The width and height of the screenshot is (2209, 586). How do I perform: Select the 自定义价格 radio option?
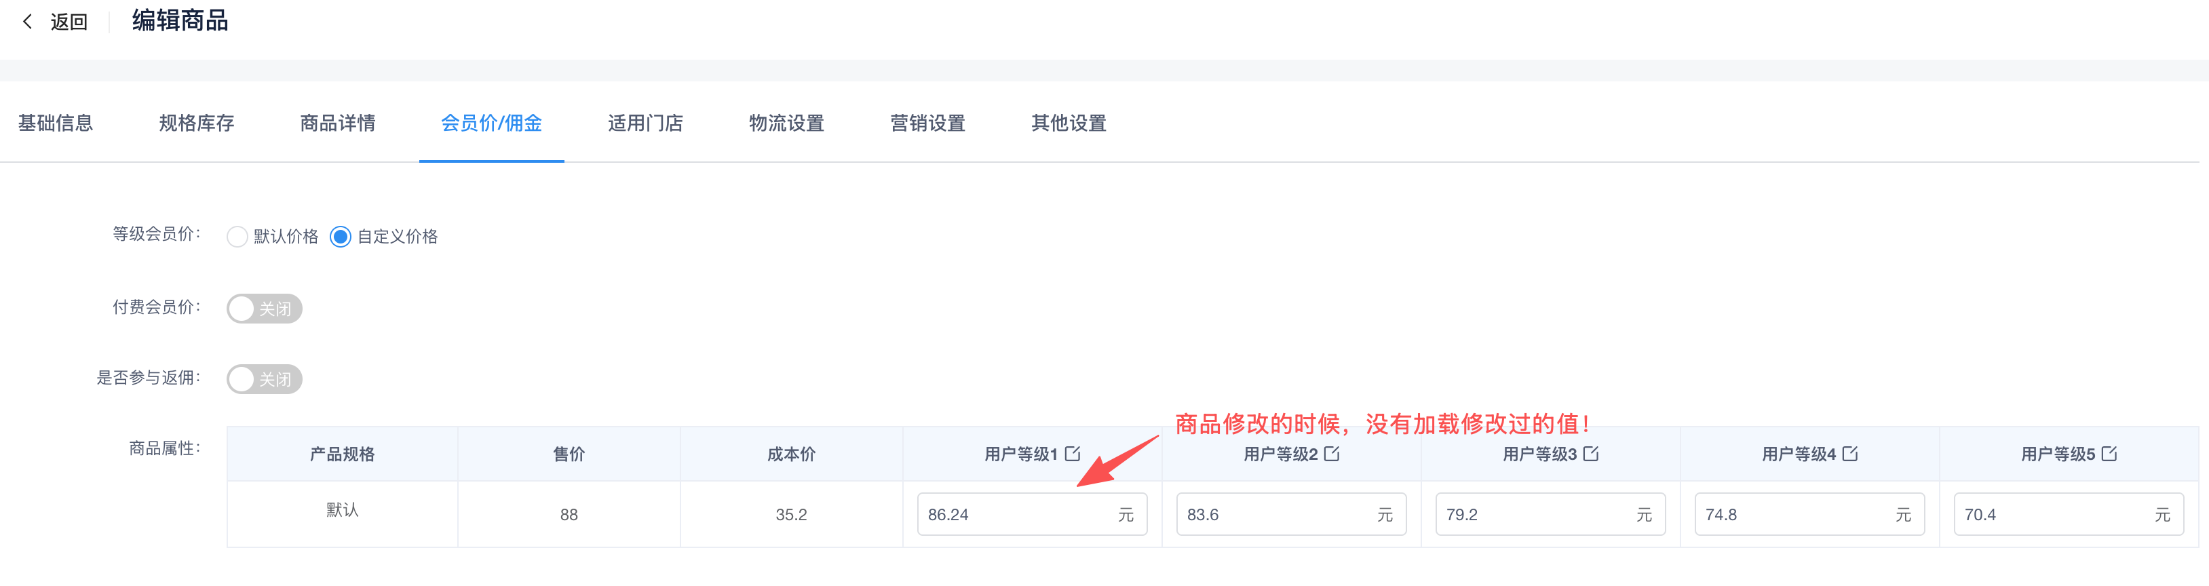(341, 237)
